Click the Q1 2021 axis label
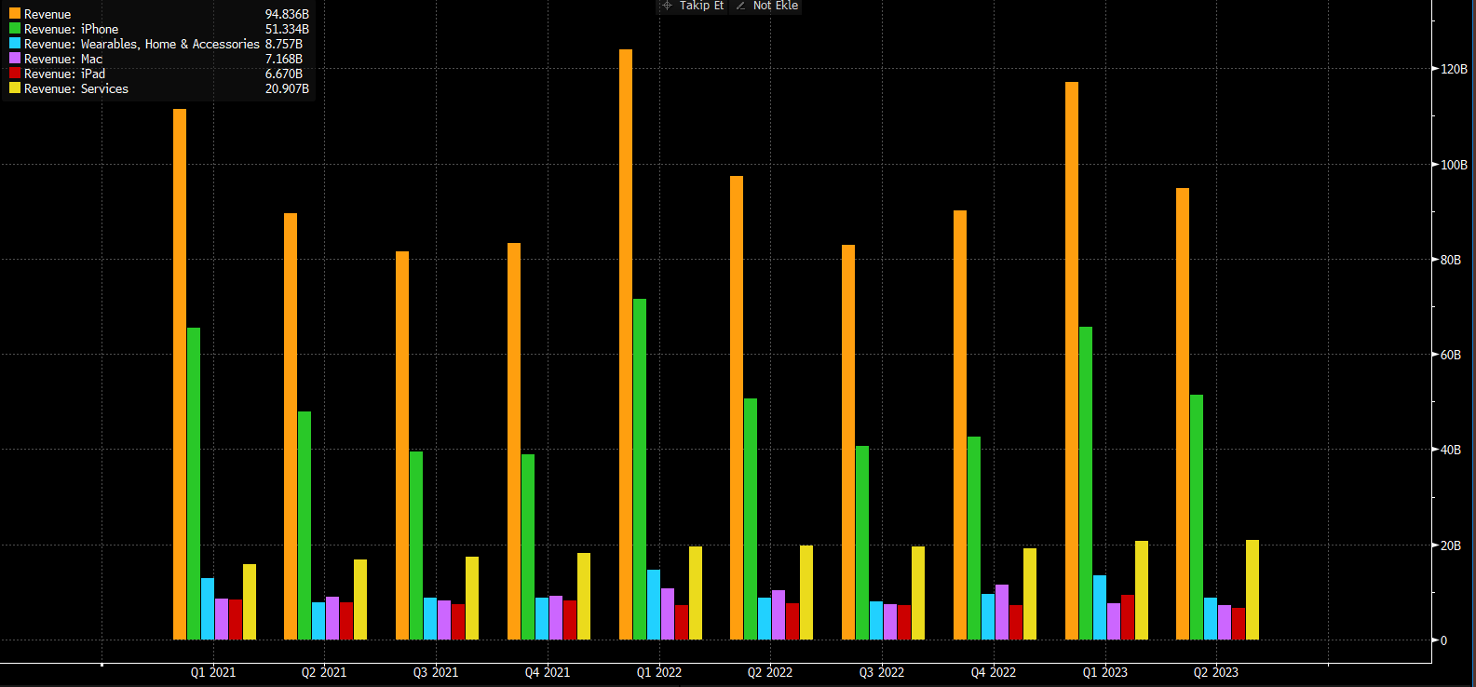1476x687 pixels. click(x=213, y=672)
